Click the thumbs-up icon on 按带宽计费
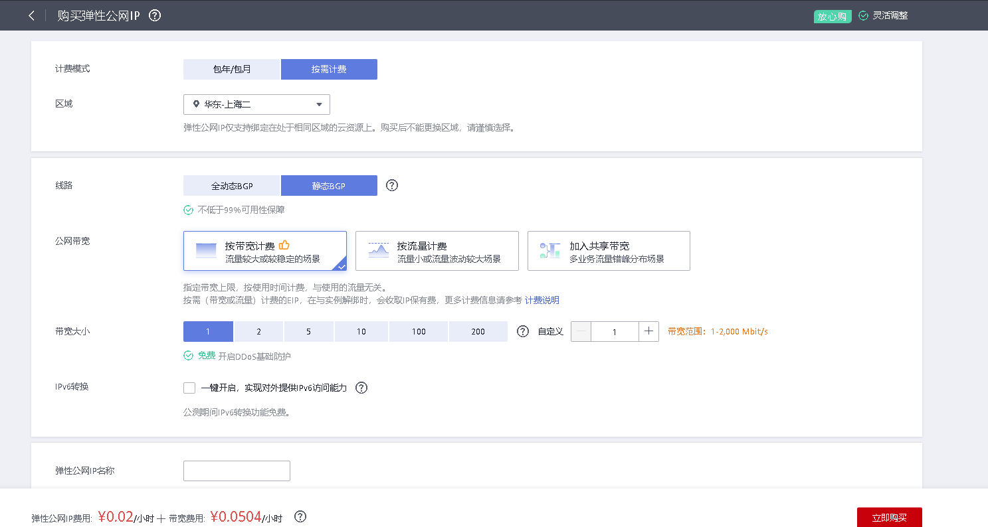The image size is (988, 527). pos(284,245)
